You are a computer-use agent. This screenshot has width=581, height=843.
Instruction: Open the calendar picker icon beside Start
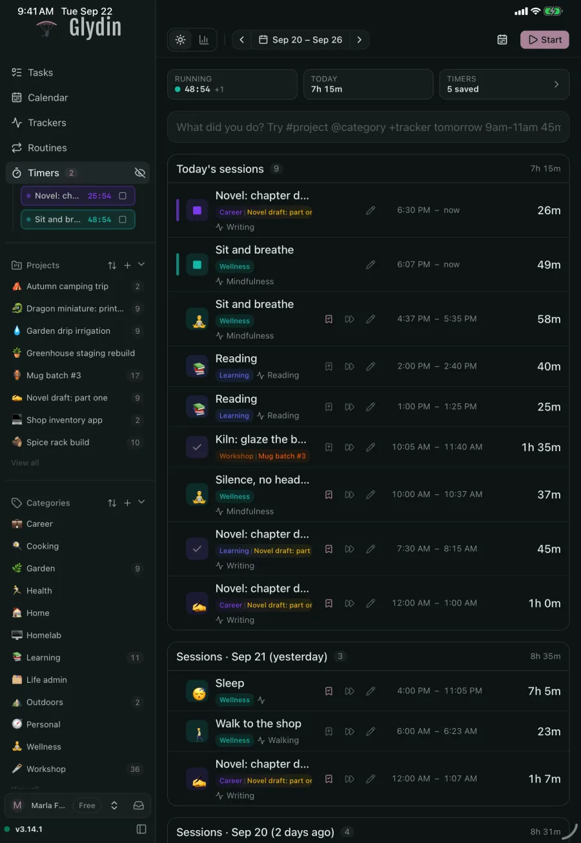click(502, 39)
